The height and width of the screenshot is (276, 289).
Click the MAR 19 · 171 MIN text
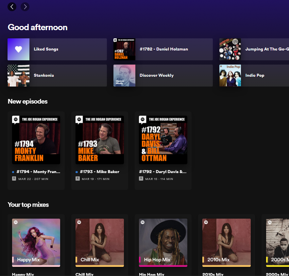[96, 179]
